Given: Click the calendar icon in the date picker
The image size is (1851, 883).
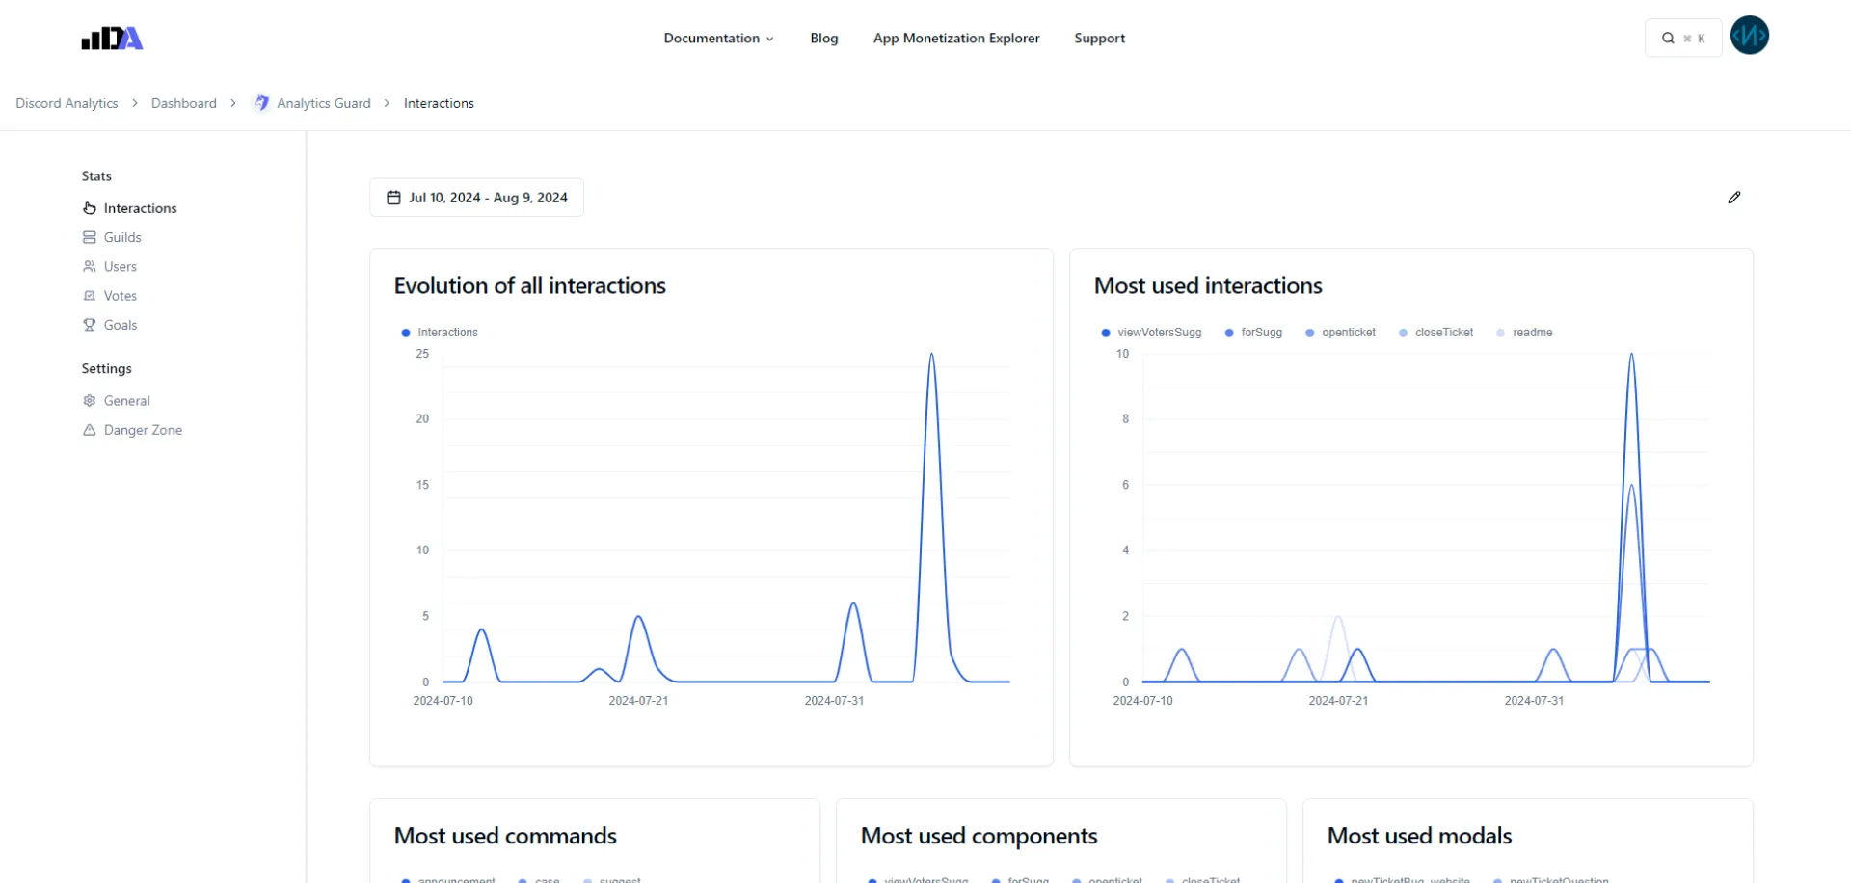Looking at the screenshot, I should pyautogui.click(x=393, y=198).
